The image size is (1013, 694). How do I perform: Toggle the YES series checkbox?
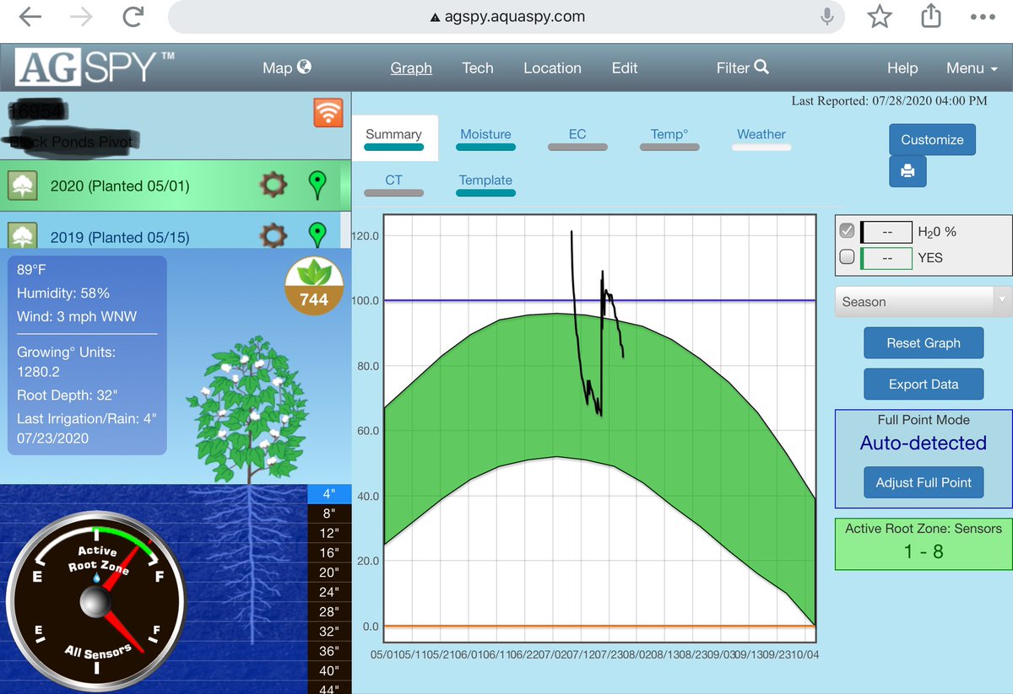(847, 257)
